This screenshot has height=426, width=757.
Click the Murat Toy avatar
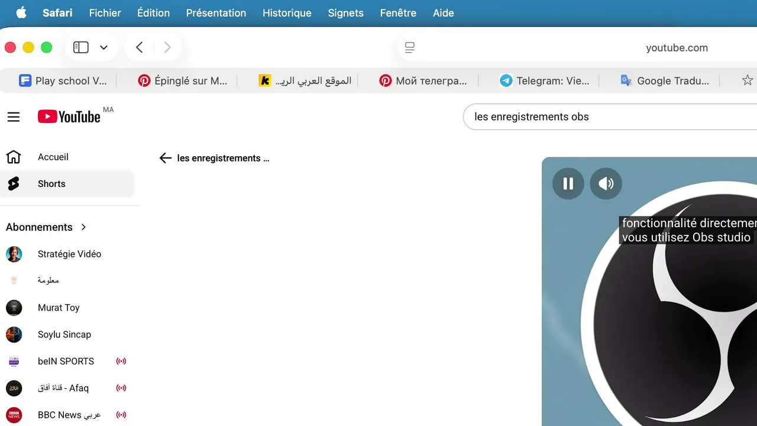[x=14, y=308]
